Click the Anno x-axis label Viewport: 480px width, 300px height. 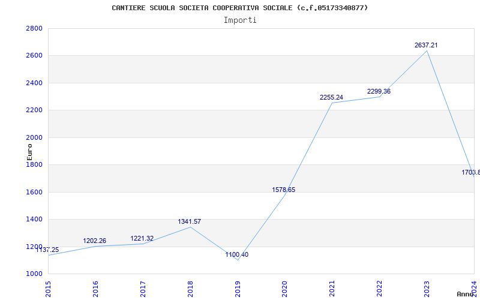coord(466,294)
